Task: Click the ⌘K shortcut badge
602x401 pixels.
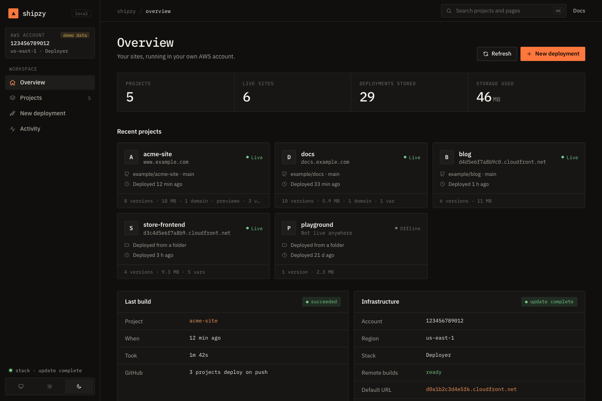Action: click(558, 11)
